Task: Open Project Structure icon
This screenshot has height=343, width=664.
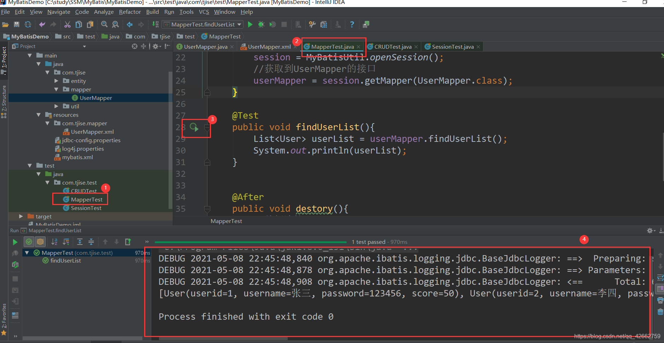Action: click(324, 24)
